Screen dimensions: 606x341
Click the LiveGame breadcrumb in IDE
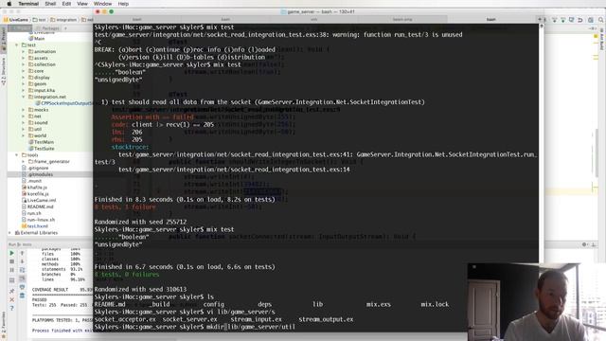tap(16, 20)
